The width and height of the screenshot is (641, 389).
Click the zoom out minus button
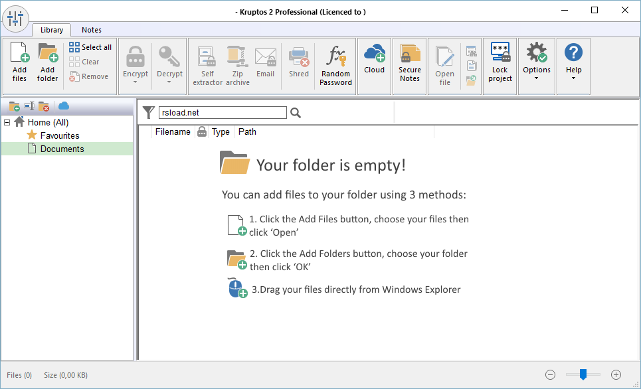point(550,374)
